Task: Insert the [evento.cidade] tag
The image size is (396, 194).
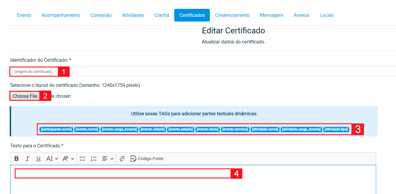Action: [x=152, y=129]
